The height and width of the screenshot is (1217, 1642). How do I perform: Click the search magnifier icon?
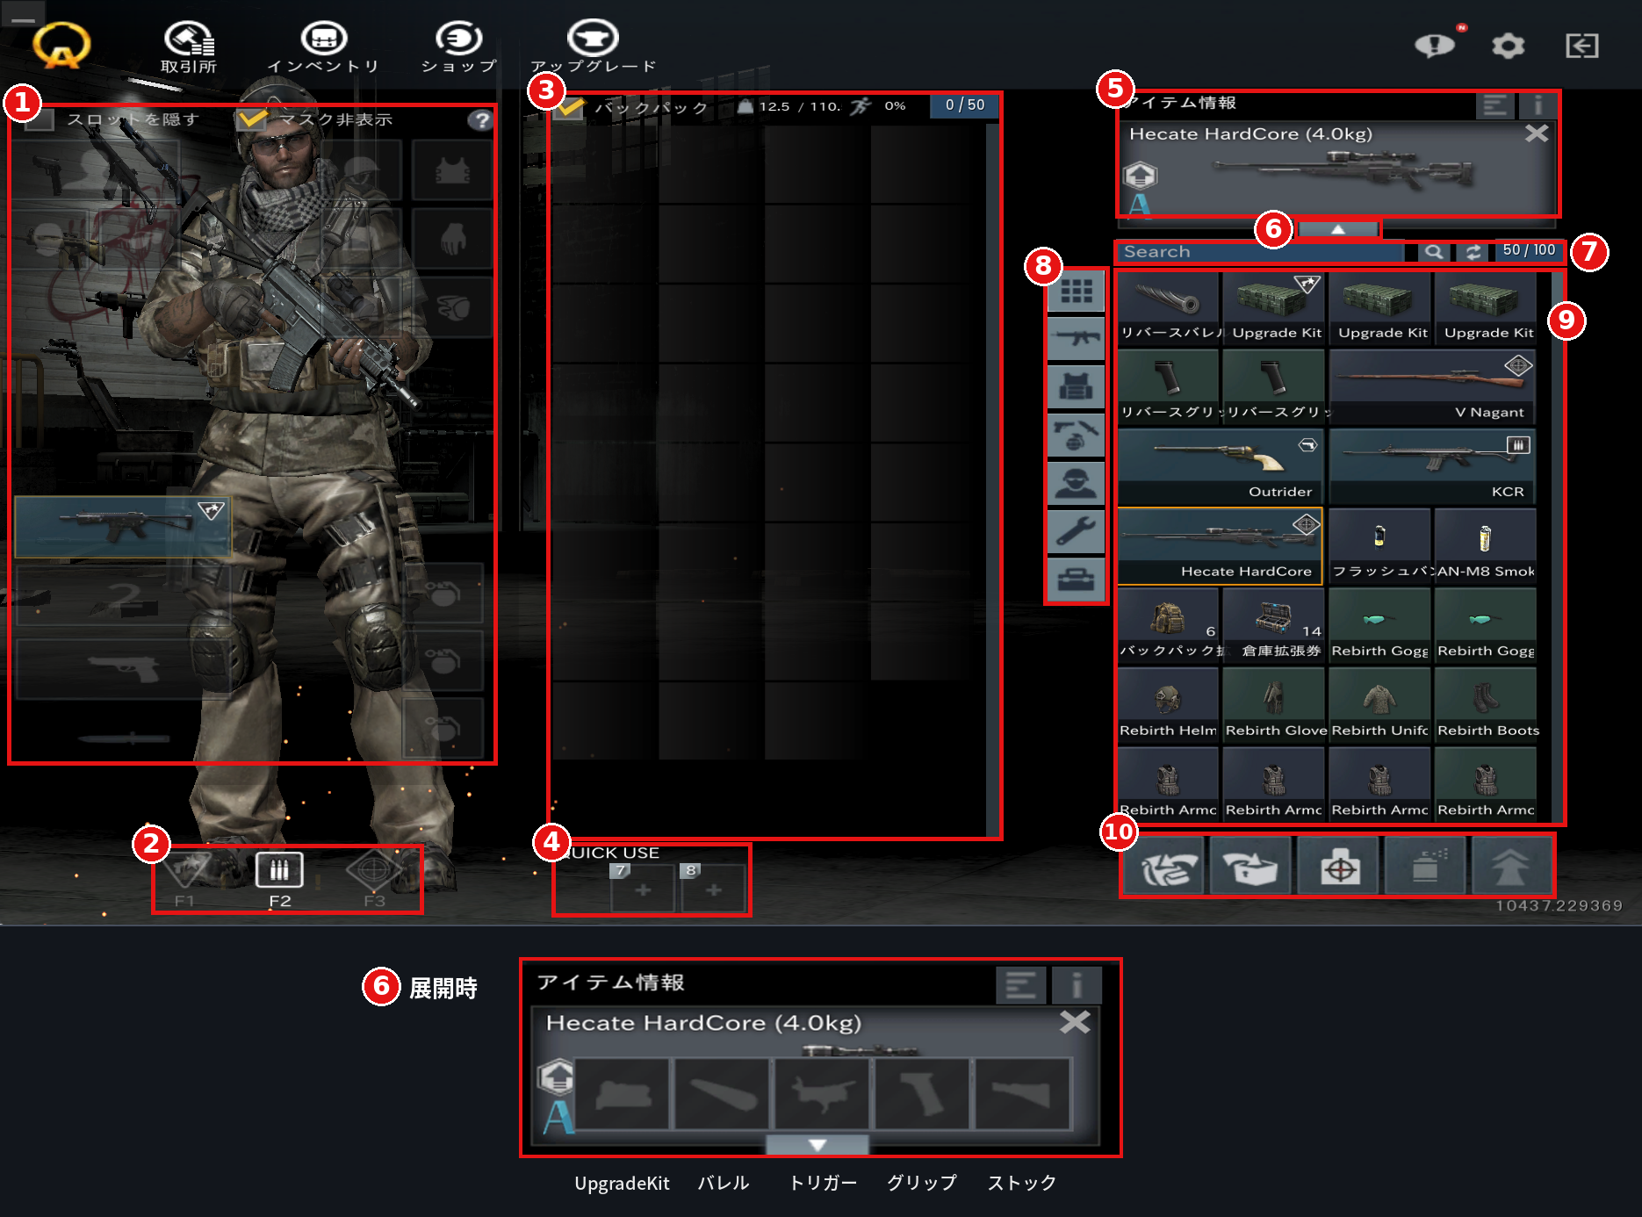pos(1433,252)
